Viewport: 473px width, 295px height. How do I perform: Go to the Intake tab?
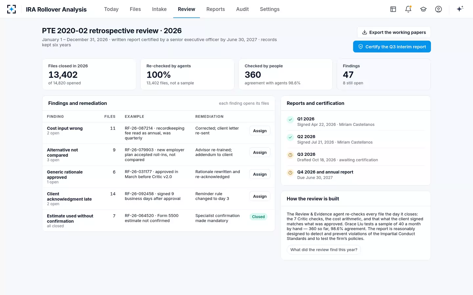[159, 9]
